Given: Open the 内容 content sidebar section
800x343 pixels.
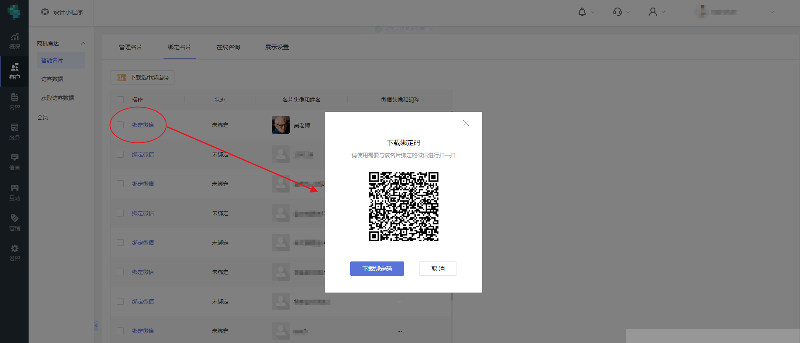Looking at the screenshot, I should pyautogui.click(x=14, y=101).
